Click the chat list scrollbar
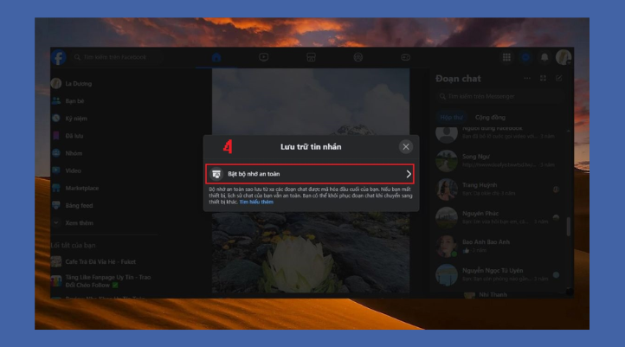The height and width of the screenshot is (347, 625). [x=568, y=227]
